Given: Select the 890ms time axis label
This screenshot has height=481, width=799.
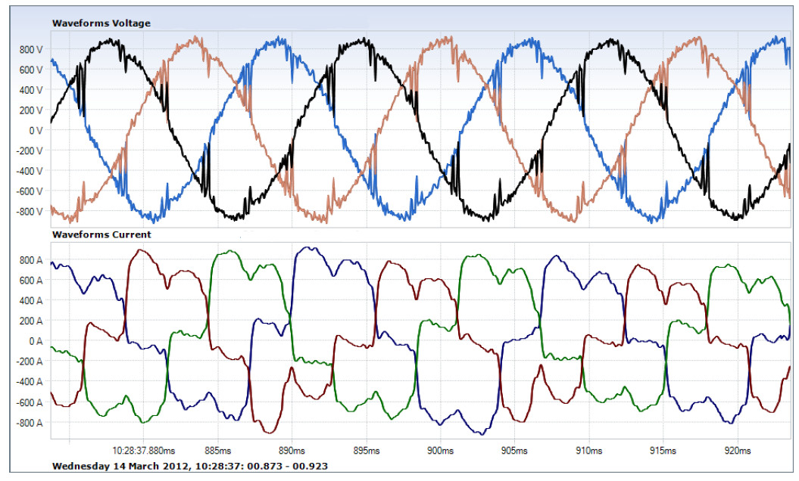Looking at the screenshot, I should point(292,450).
